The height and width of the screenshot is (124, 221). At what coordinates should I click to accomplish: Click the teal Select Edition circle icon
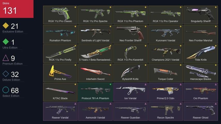(6, 90)
